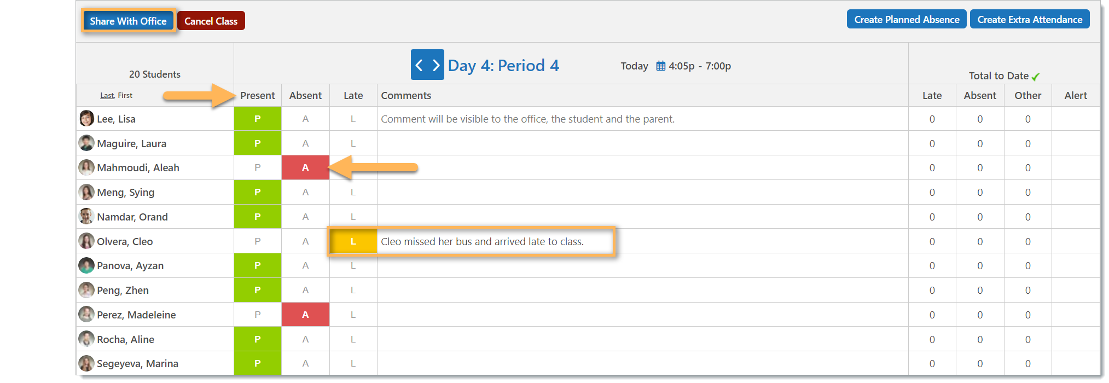Image resolution: width=1109 pixels, height=383 pixels.
Task: Go to next period arrow
Action: [436, 65]
